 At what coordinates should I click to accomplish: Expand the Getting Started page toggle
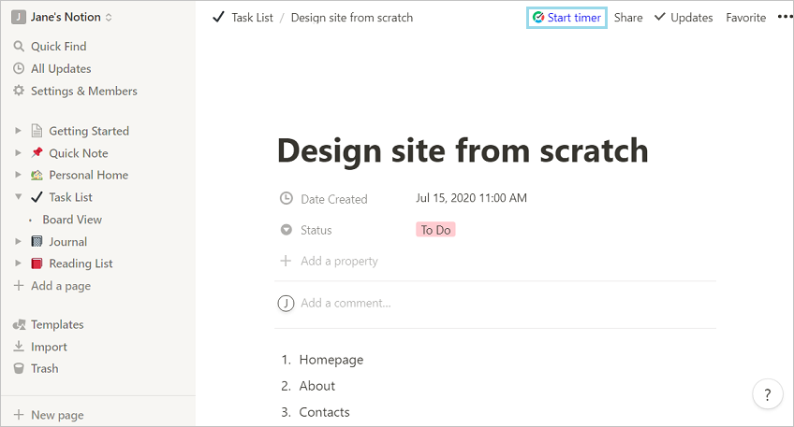(x=18, y=131)
